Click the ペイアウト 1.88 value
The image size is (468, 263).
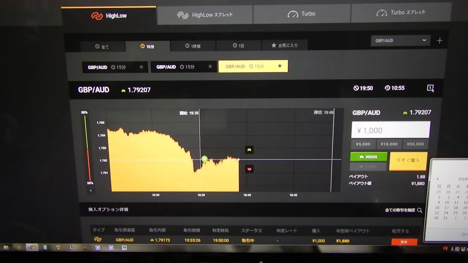click(421, 177)
